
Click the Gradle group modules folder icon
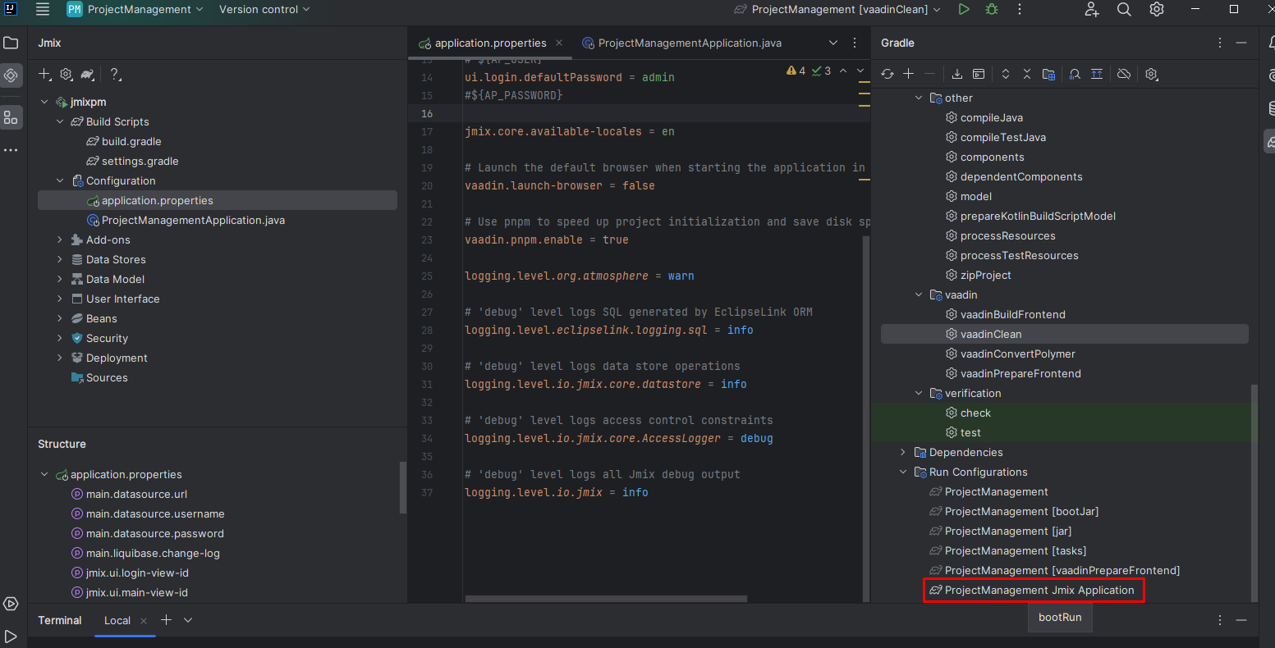point(1048,74)
